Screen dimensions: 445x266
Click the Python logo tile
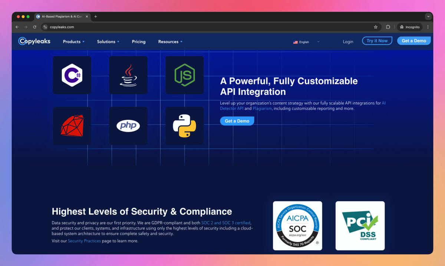pyautogui.click(x=185, y=126)
